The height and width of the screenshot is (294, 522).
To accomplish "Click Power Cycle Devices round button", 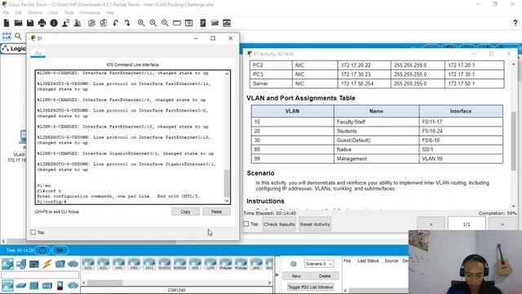I will click(x=42, y=251).
